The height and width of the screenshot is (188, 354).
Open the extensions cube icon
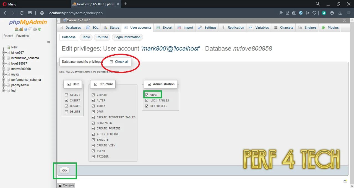tap(332, 13)
